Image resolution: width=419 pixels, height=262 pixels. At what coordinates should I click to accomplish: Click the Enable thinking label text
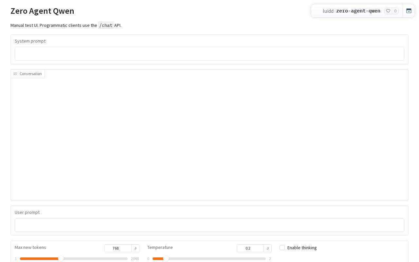(x=302, y=248)
